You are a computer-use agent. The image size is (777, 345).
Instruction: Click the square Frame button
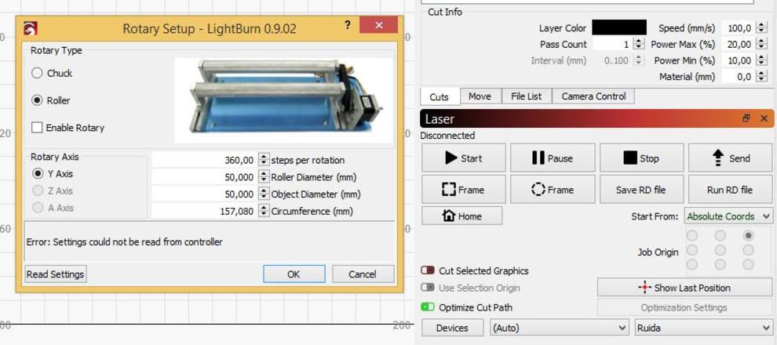[464, 190]
